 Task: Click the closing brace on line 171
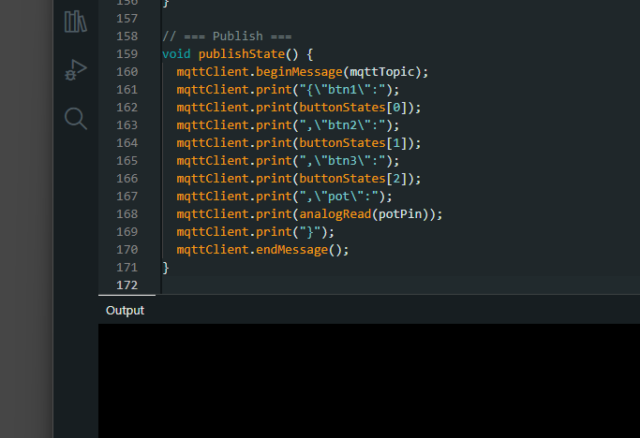pos(166,267)
